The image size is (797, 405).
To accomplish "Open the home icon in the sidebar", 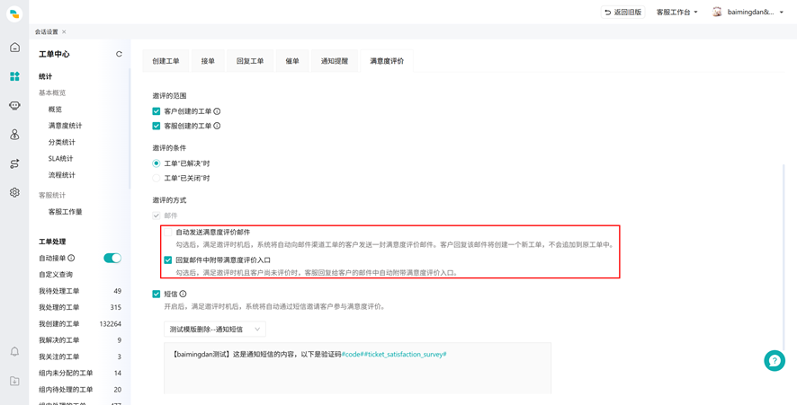I will (x=14, y=48).
